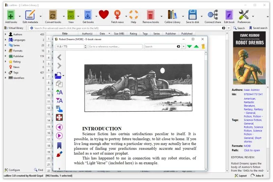
Task: Open viewer search history dropdown
Action: click(183, 47)
